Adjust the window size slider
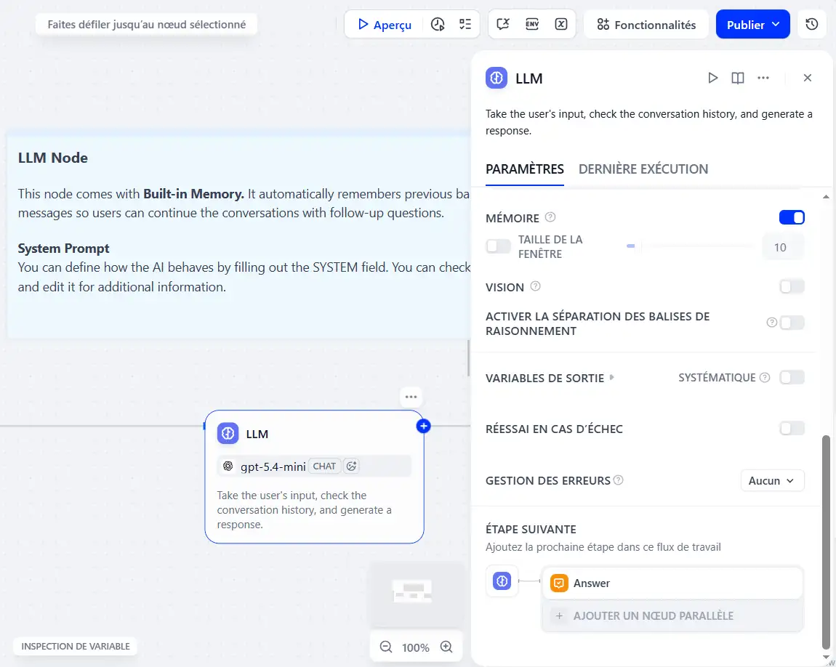This screenshot has height=667, width=836. coord(691,246)
